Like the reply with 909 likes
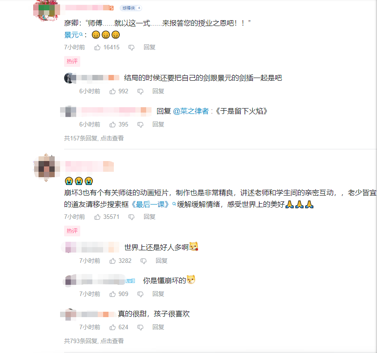377x353 pixels. (113, 294)
